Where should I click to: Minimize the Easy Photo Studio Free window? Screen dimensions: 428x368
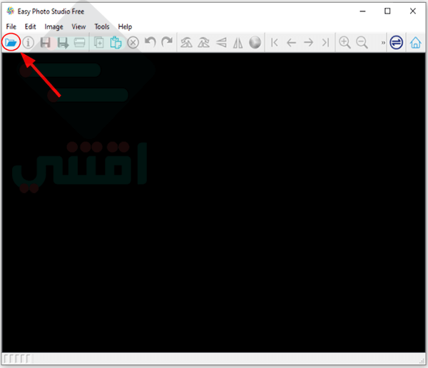pos(362,11)
